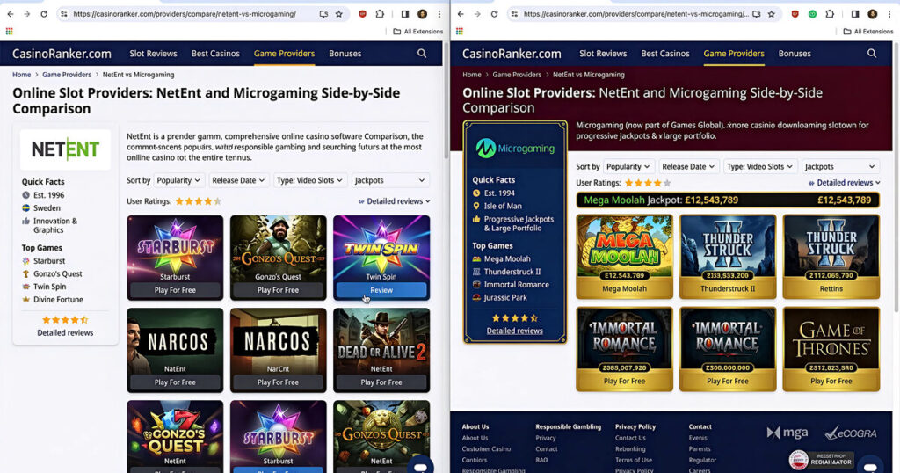Screen dimensions: 900x473
Task: Open Release Date dropdown on NetEnt page
Action: [238, 180]
